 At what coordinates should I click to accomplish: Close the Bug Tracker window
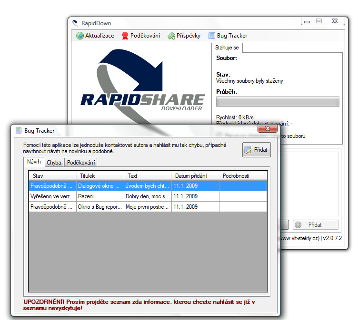pyautogui.click(x=268, y=129)
